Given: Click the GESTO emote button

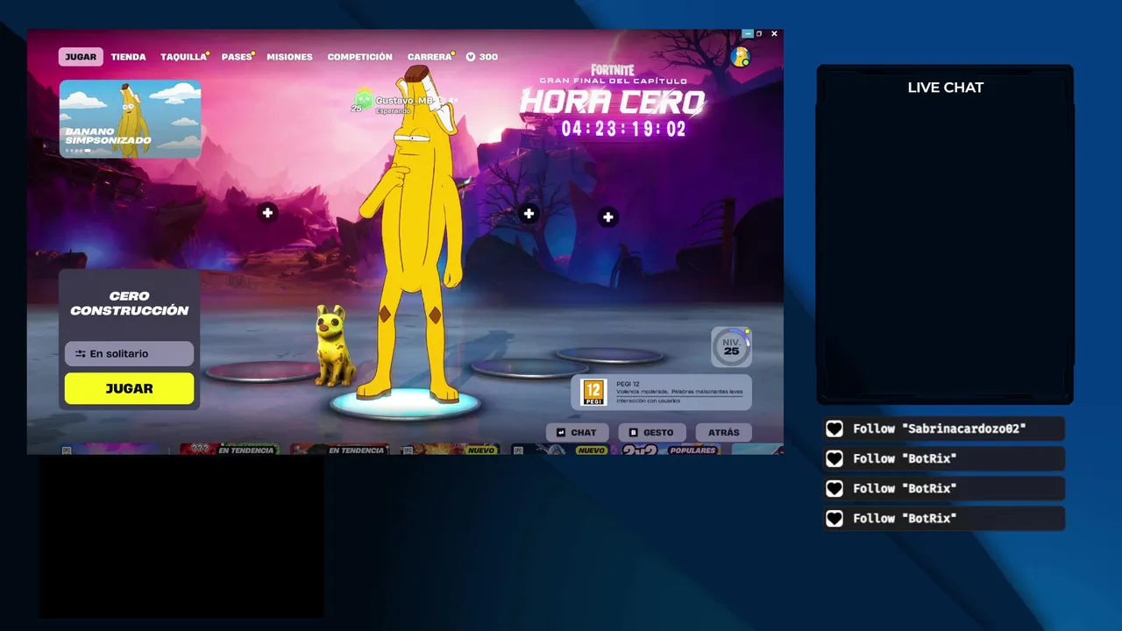Looking at the screenshot, I should pyautogui.click(x=652, y=432).
